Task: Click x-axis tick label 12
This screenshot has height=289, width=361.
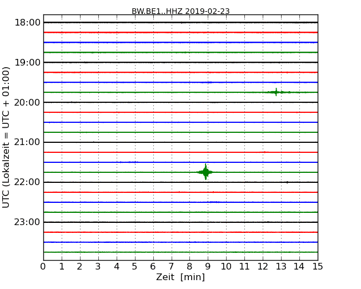Action: coord(263,266)
